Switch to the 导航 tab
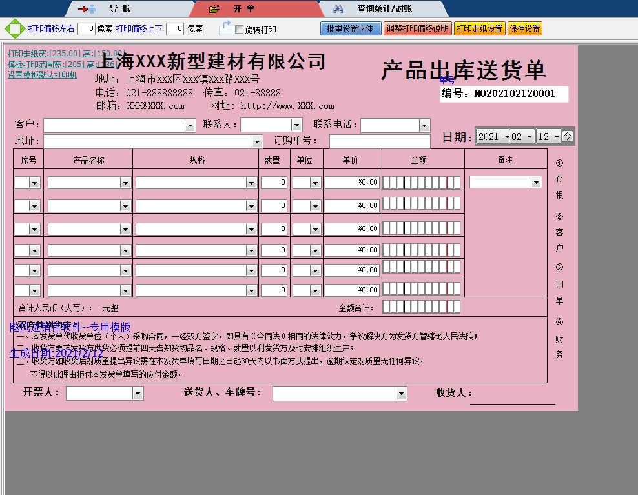638x495 pixels. click(119, 9)
